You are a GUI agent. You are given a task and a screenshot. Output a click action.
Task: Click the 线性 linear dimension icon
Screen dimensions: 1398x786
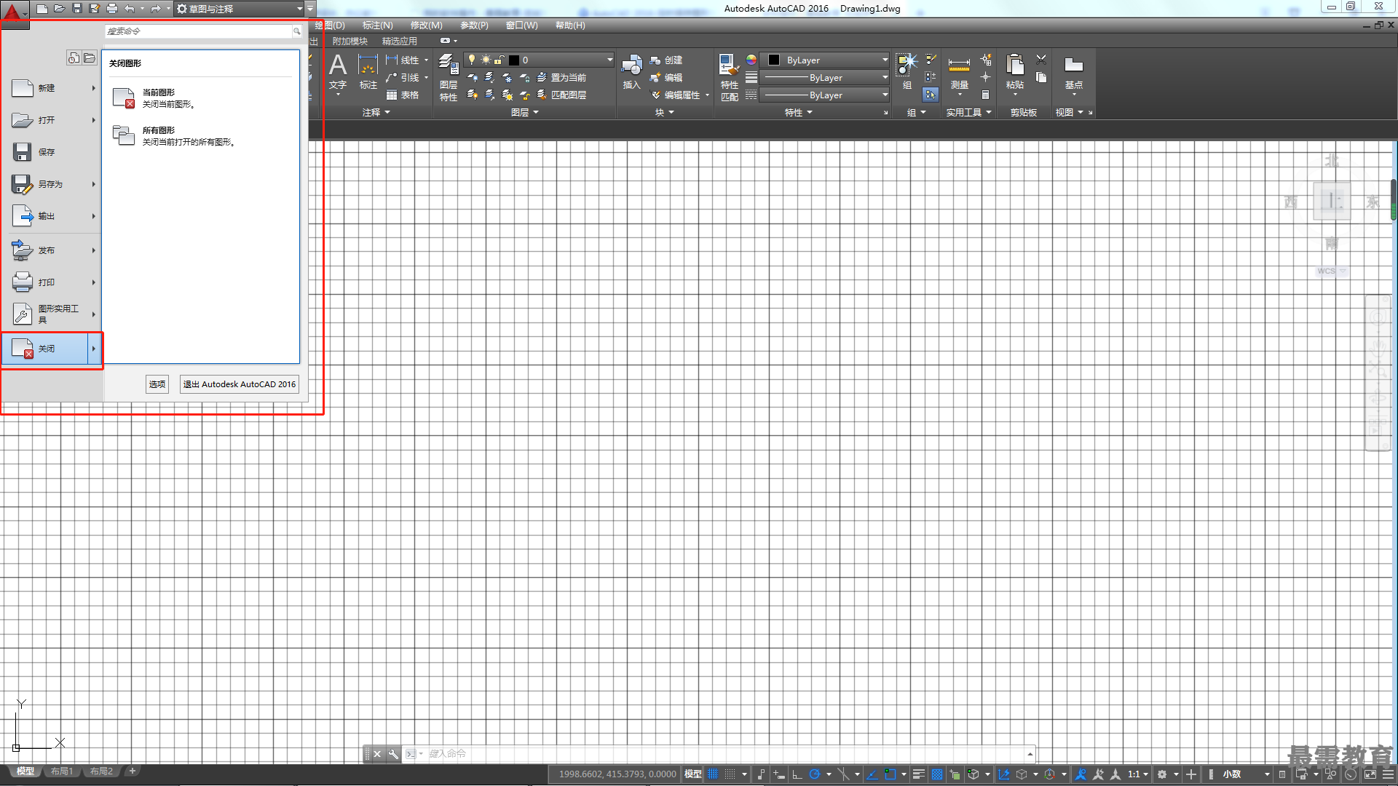pos(392,60)
